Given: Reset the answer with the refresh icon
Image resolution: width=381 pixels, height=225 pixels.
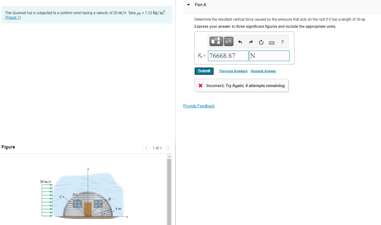Looking at the screenshot, I should tap(261, 42).
